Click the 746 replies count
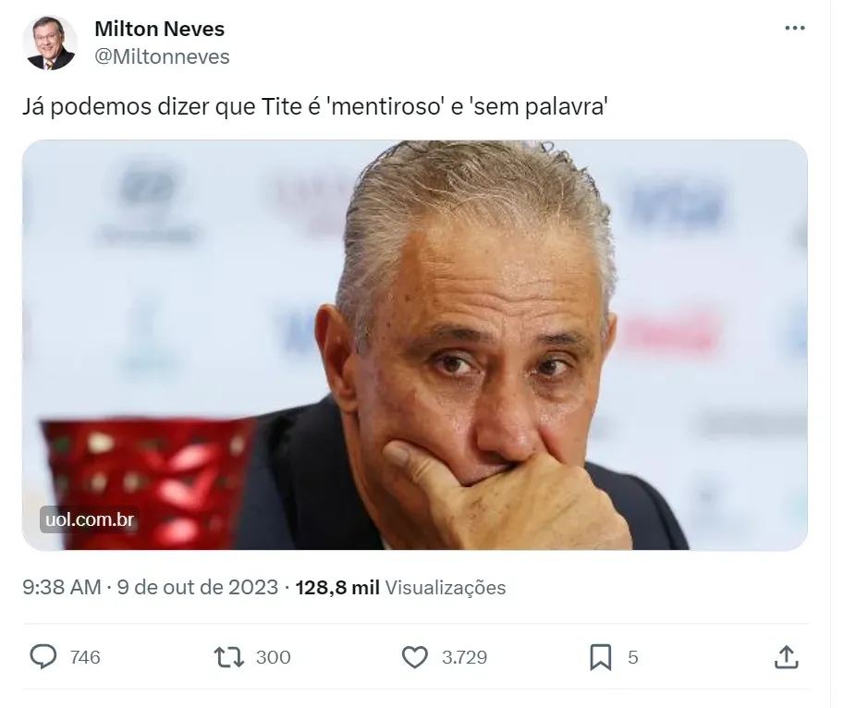844x708 pixels. (x=85, y=657)
